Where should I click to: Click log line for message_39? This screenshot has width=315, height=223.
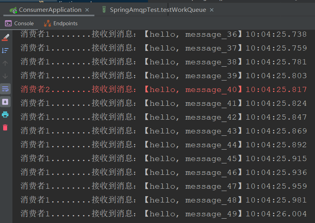click(x=163, y=75)
